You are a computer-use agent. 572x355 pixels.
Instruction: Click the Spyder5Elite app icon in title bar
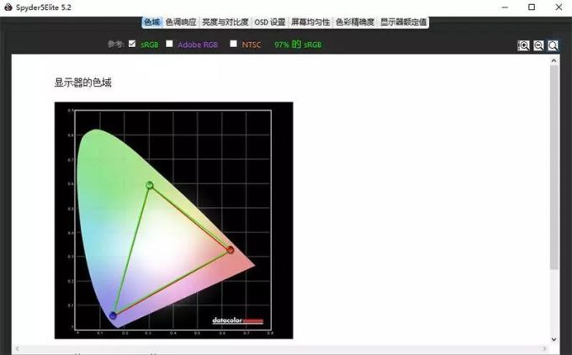[8, 8]
